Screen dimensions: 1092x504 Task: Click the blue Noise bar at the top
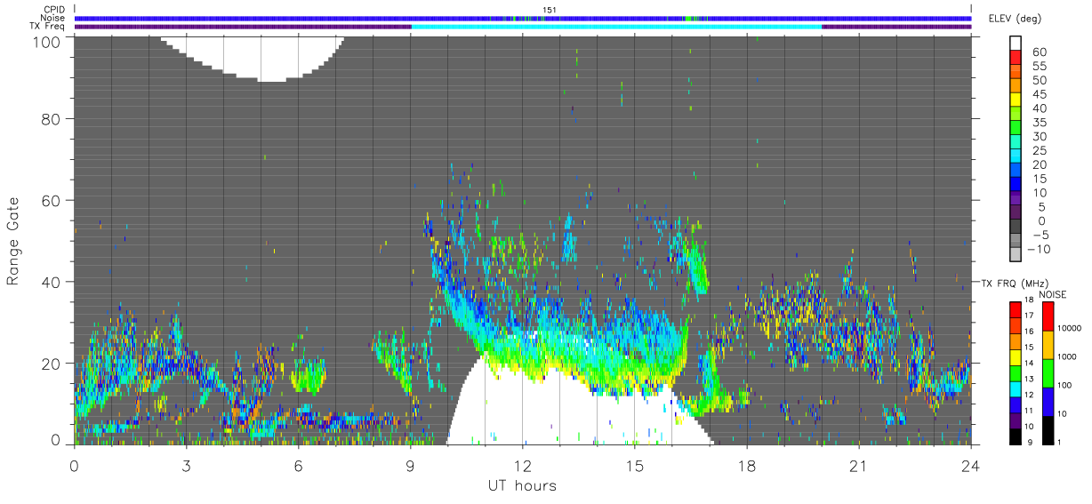coord(522,18)
